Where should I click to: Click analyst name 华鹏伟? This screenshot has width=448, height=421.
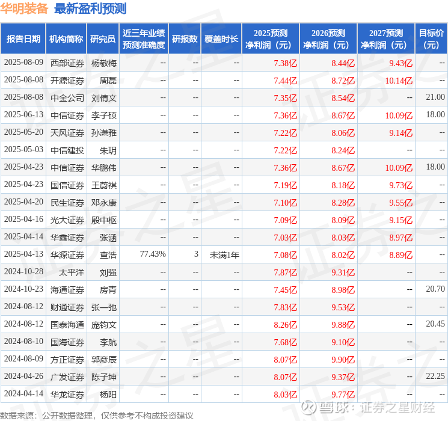[x=103, y=168]
